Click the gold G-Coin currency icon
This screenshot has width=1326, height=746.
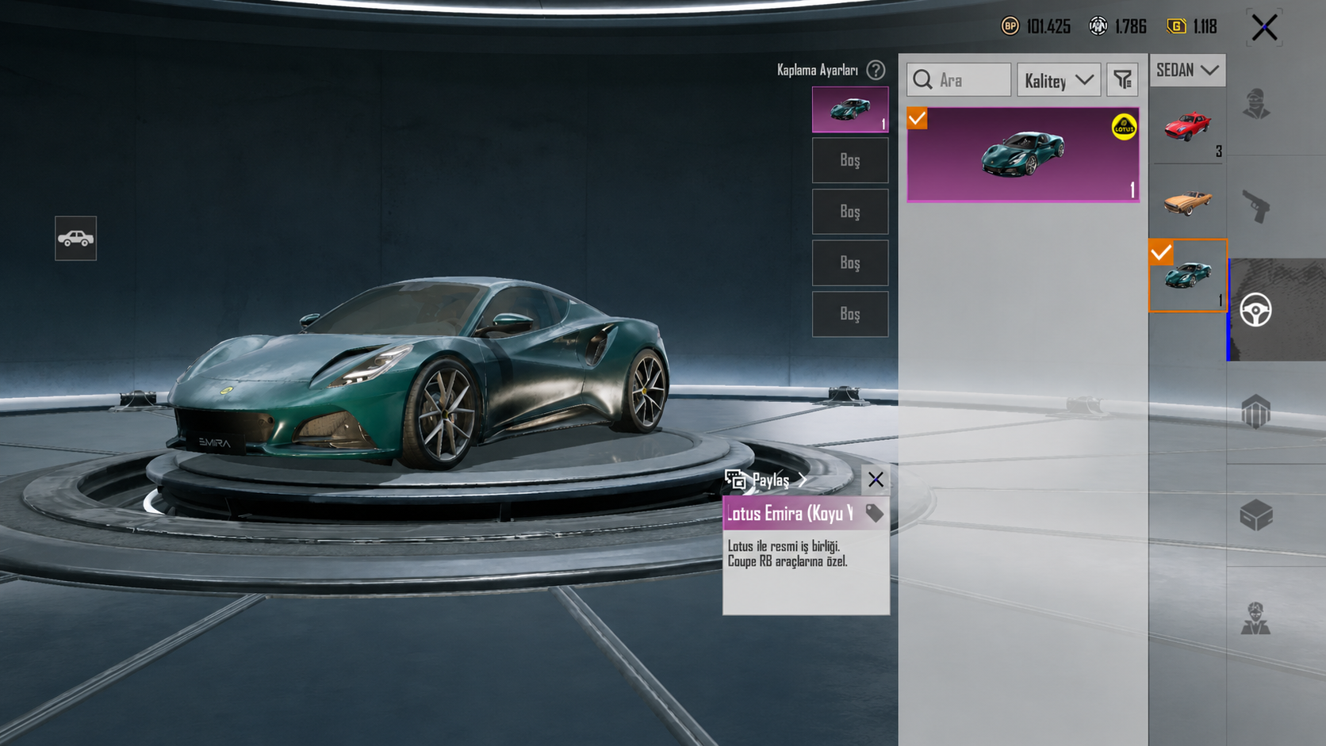1176,26
